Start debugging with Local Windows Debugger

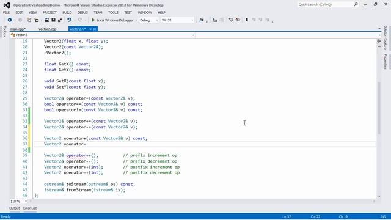112,20
